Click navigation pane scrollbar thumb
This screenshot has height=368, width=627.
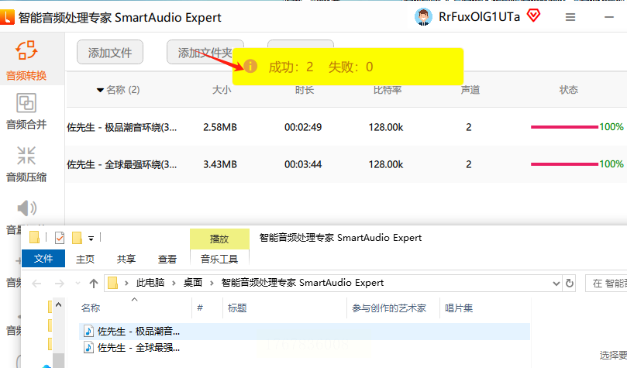tap(58, 360)
